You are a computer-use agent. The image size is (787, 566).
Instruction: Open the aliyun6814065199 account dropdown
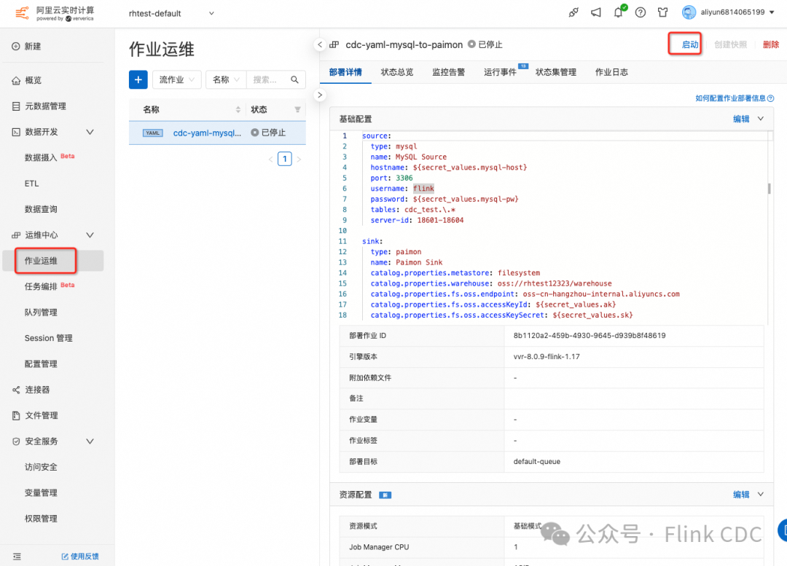click(x=737, y=12)
